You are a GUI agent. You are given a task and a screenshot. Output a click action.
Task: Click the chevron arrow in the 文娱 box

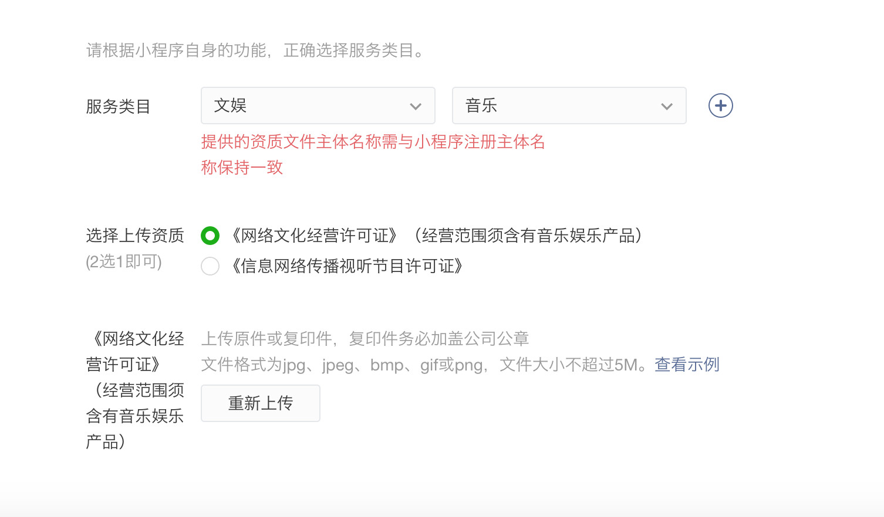(416, 107)
